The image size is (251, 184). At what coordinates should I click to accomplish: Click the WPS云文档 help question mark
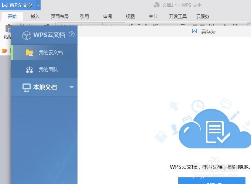tap(72, 34)
